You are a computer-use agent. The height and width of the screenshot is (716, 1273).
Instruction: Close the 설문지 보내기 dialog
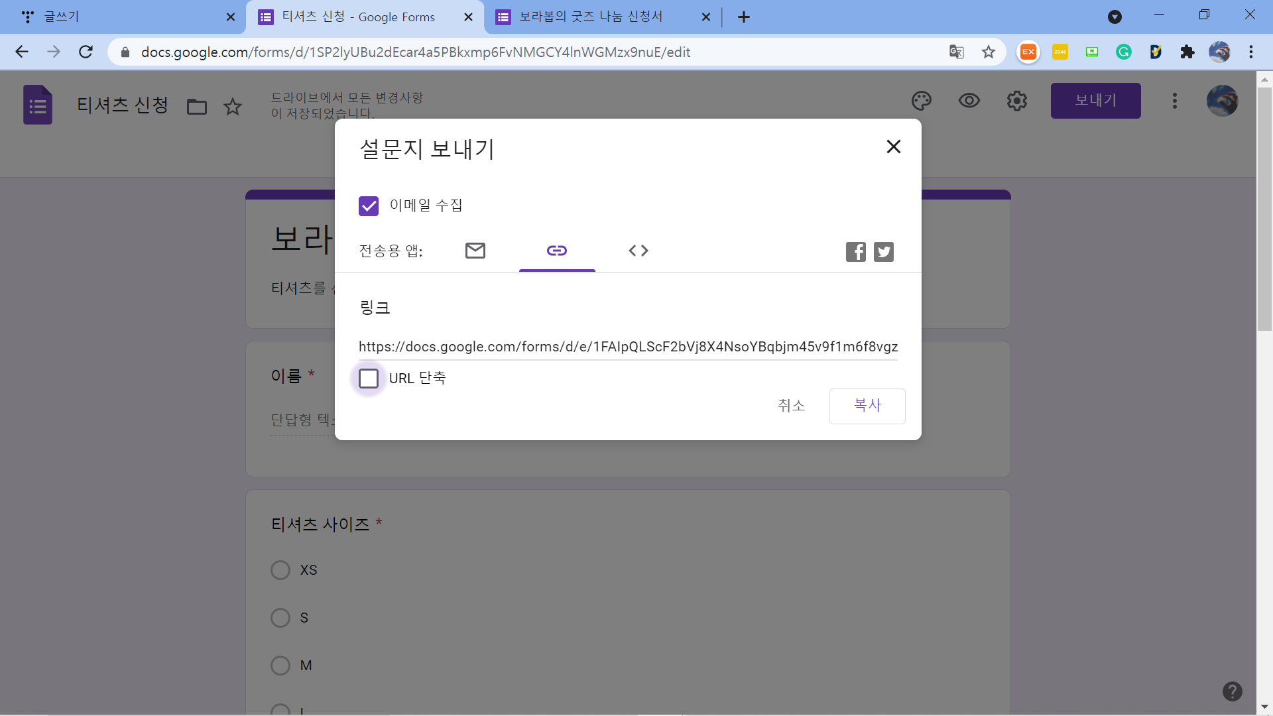(x=893, y=147)
